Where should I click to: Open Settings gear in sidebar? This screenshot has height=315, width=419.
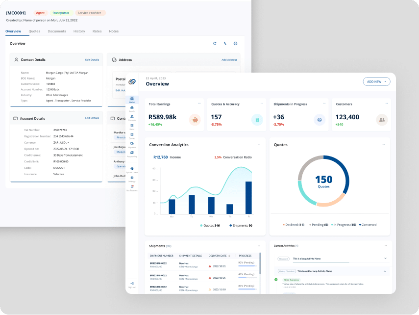coord(132,178)
